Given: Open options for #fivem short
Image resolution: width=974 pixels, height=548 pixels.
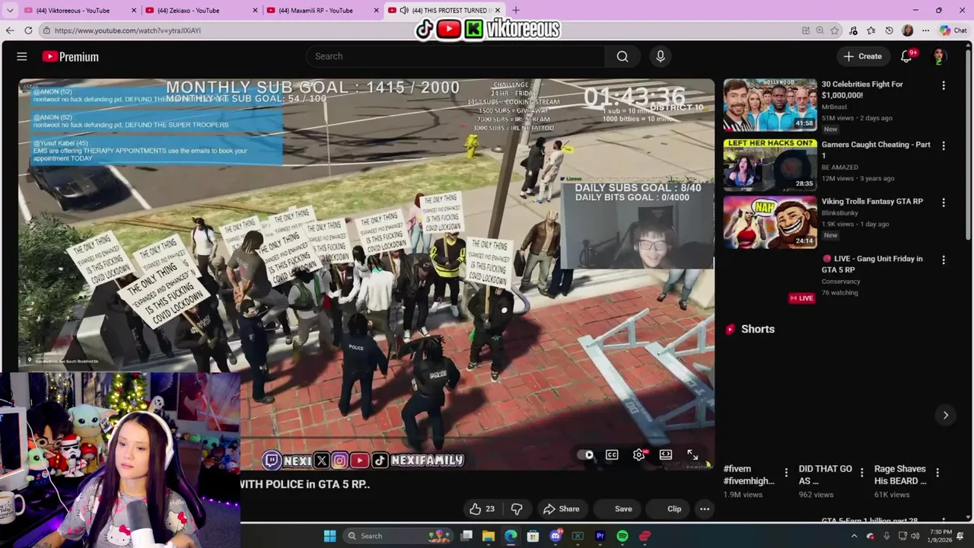Looking at the screenshot, I should (785, 473).
